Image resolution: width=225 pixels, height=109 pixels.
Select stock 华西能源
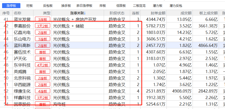coord(22,85)
